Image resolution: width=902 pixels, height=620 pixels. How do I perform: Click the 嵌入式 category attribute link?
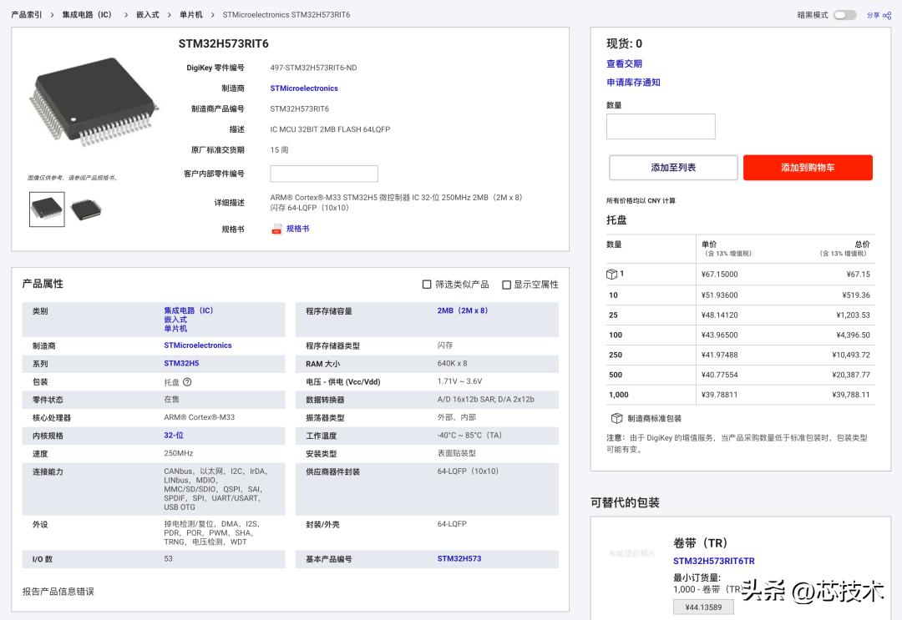click(175, 320)
